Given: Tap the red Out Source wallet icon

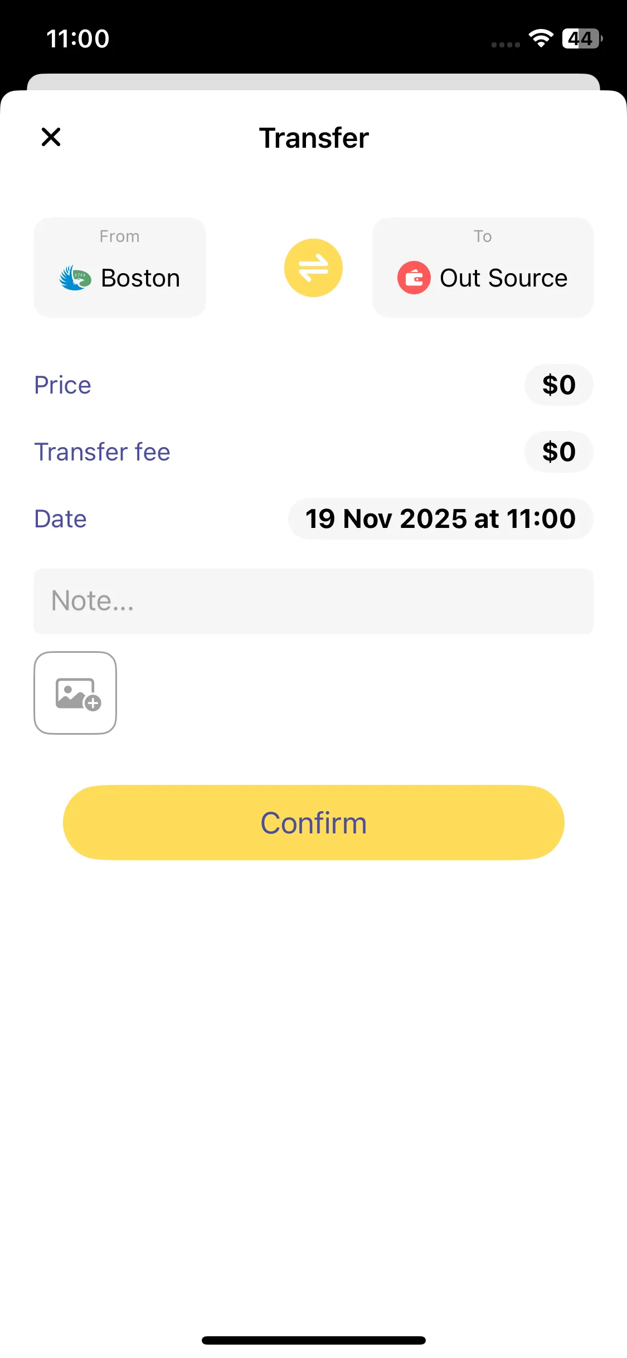Looking at the screenshot, I should coord(414,278).
